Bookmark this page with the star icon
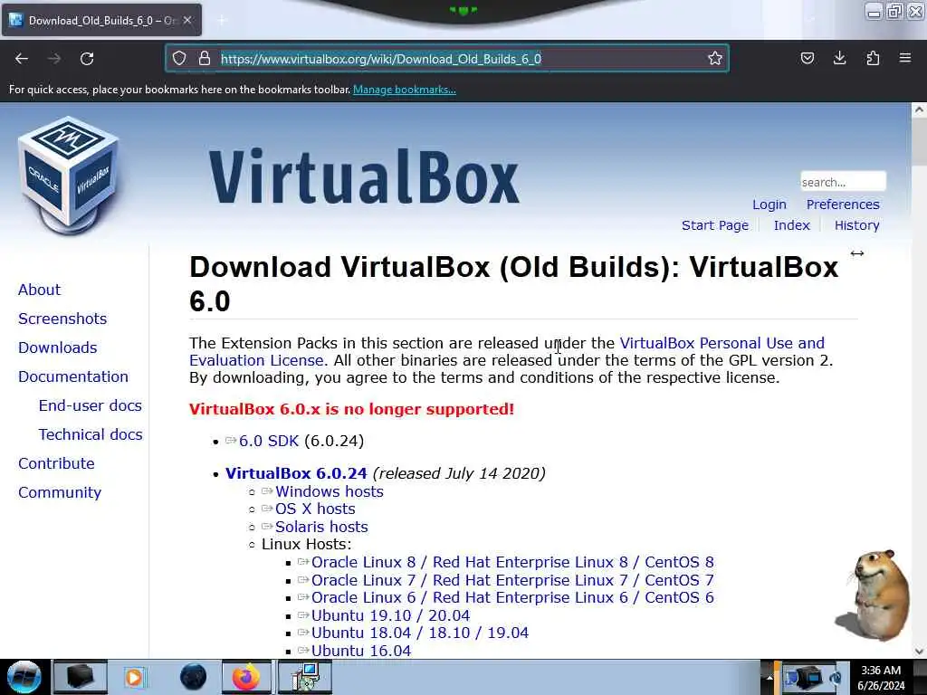Screen dimensions: 927x695 pos(715,58)
